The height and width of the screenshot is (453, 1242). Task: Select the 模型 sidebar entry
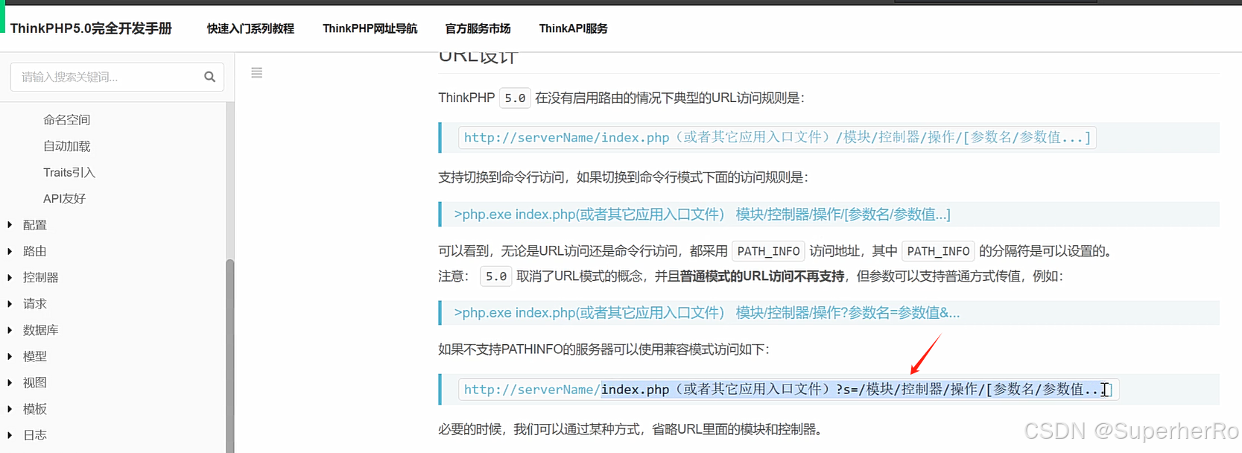coord(35,356)
